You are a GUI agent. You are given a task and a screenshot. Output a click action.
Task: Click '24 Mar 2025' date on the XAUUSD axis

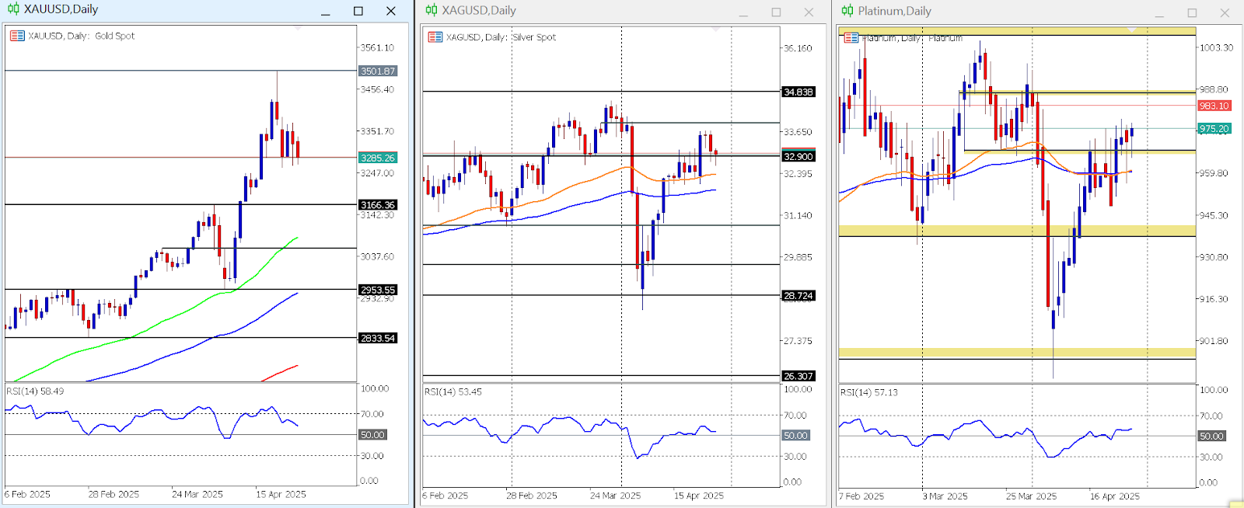click(x=197, y=495)
